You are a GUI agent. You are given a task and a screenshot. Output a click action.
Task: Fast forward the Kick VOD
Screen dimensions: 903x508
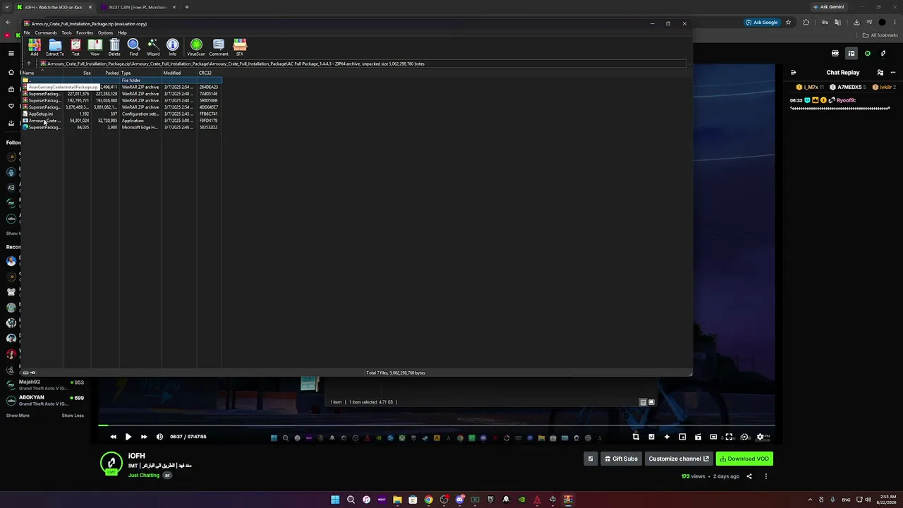144,437
